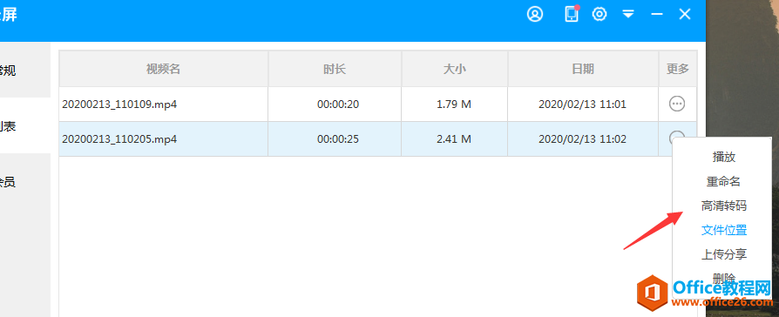Click more options circle for 20200213_110205.mp4
Image resolution: width=779 pixels, height=317 pixels.
(677, 135)
